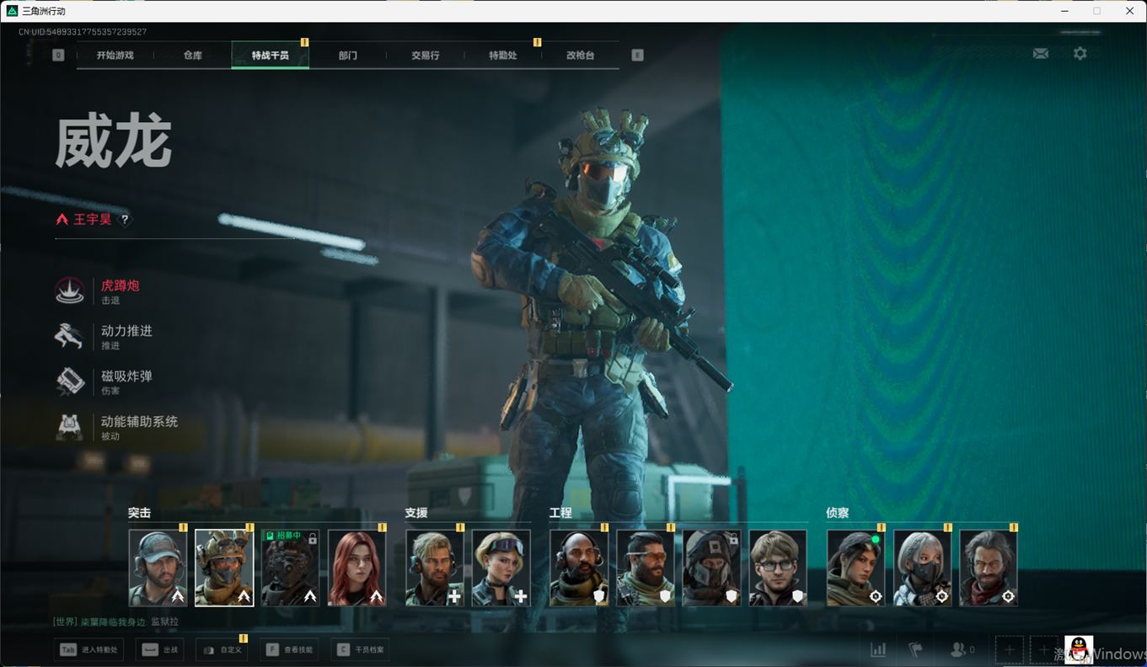Select the 动力推进 skill icon

point(70,337)
